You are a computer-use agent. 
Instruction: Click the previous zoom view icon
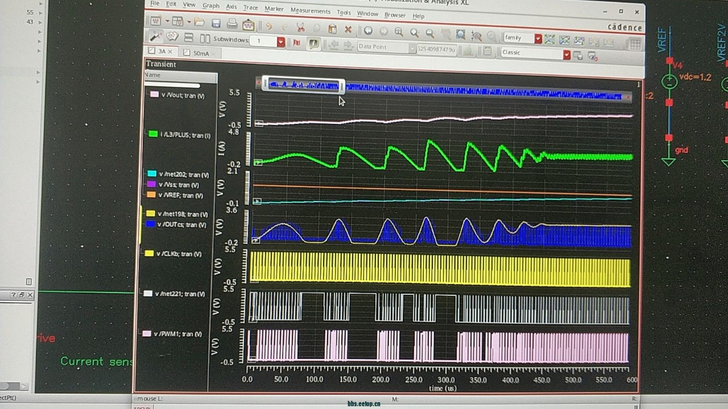pyautogui.click(x=368, y=30)
